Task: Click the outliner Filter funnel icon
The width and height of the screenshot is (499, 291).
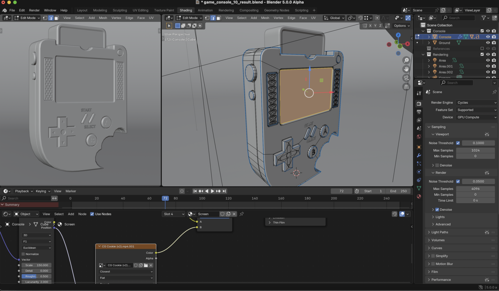Action: pos(484,18)
